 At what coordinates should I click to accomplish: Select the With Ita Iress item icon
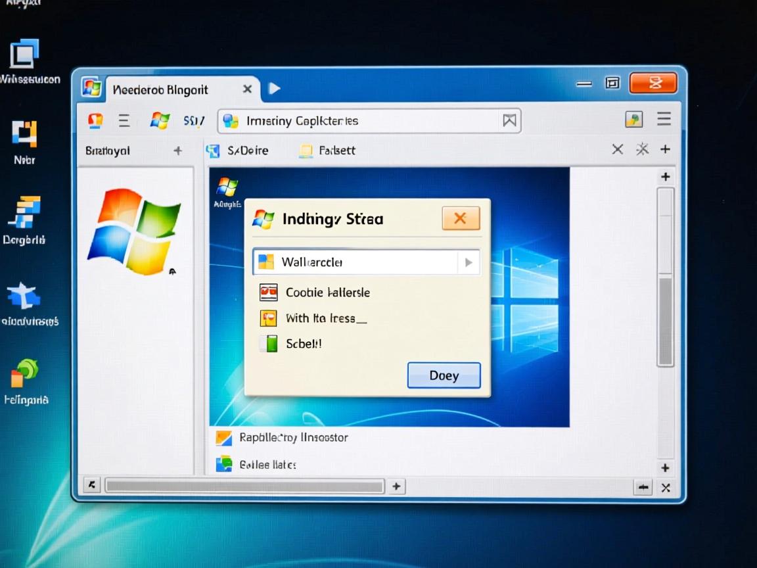[x=268, y=319]
